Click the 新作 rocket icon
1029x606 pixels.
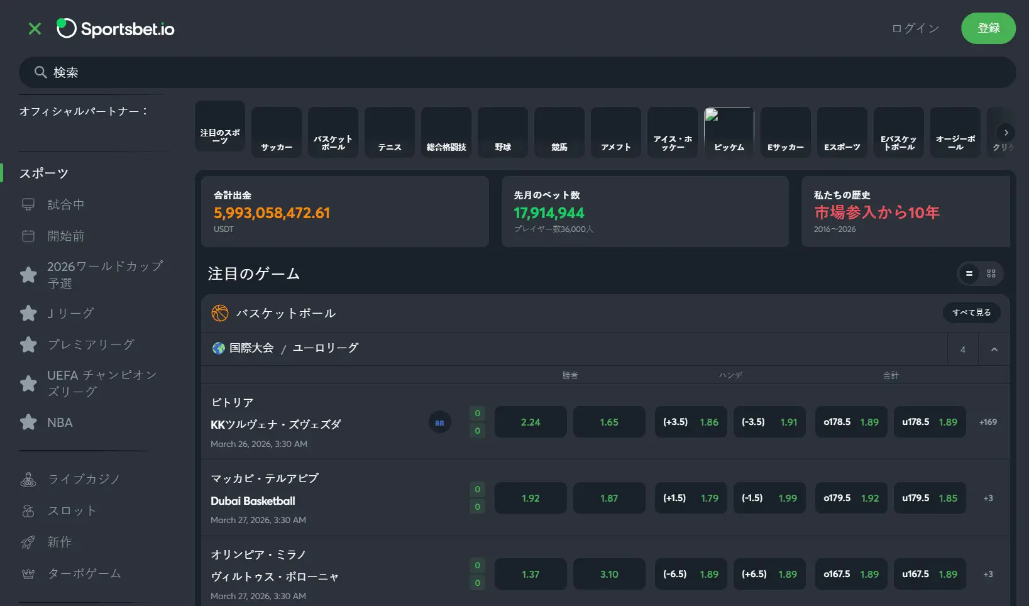coord(28,542)
